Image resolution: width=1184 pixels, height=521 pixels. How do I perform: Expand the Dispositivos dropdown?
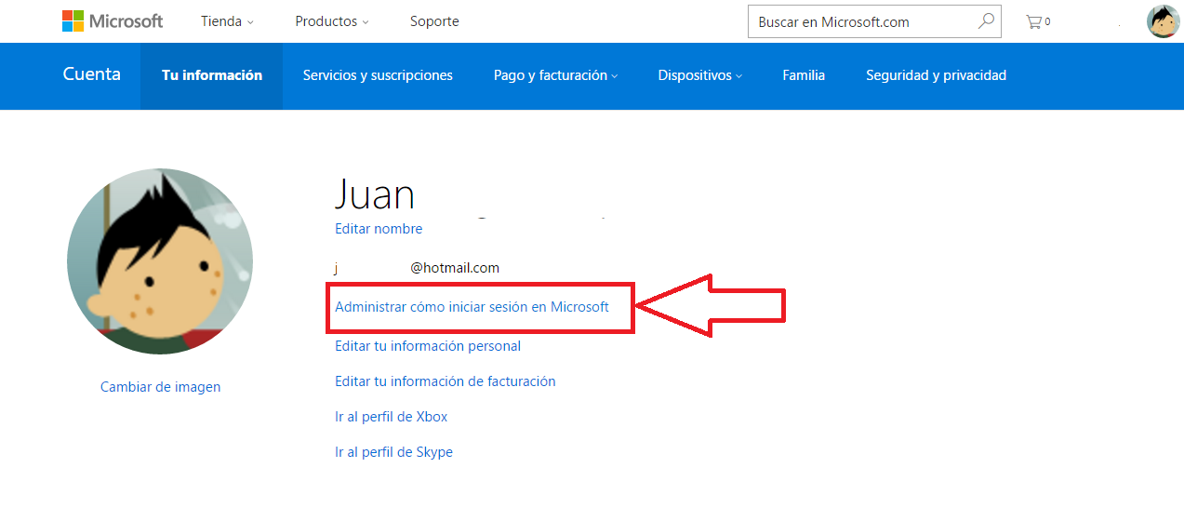coord(699,75)
